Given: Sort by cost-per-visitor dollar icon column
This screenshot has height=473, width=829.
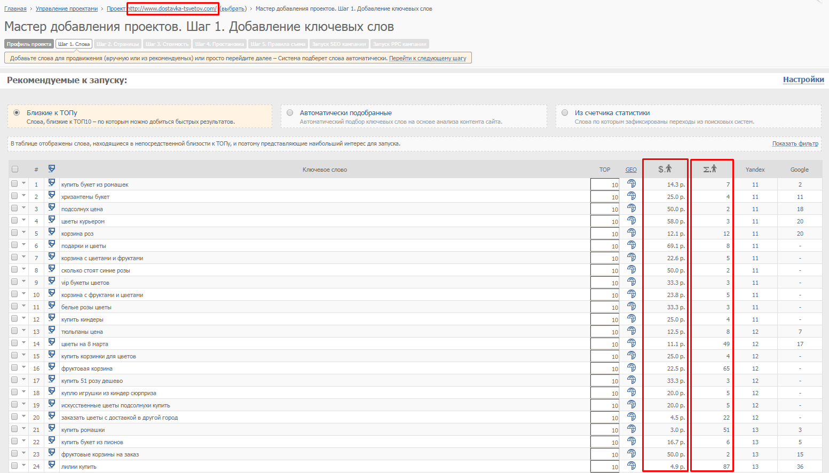Looking at the screenshot, I should (665, 169).
